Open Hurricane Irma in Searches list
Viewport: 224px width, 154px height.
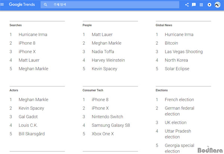coord(33,35)
